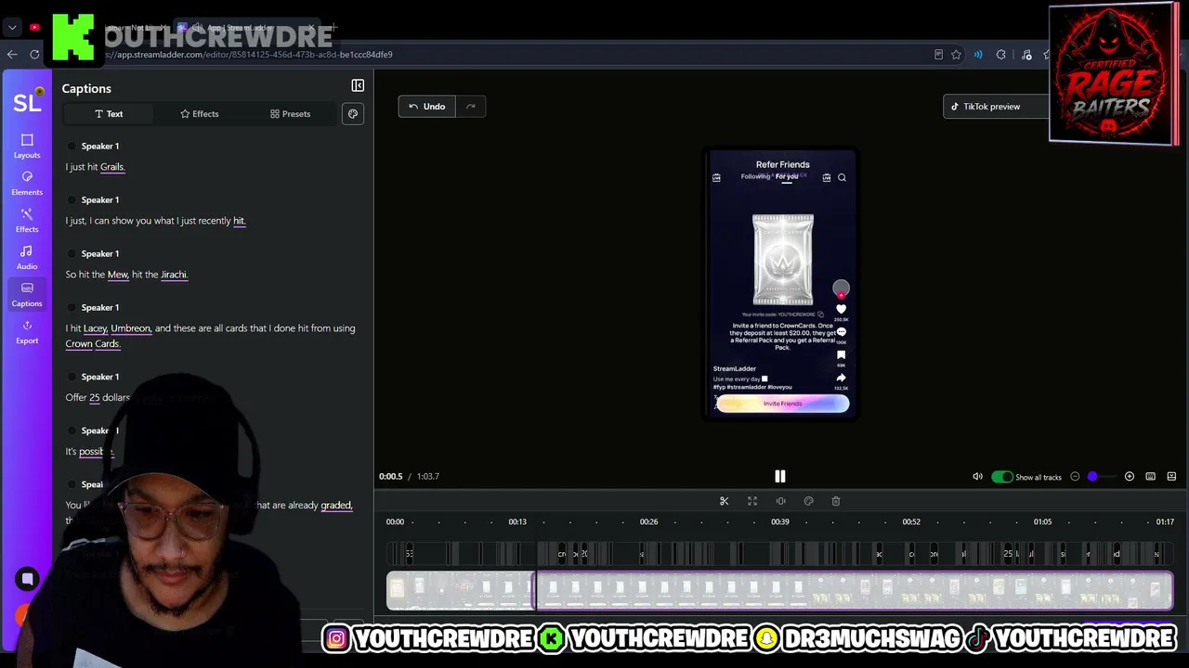Select the purple-outlined video clip in timeline
The width and height of the screenshot is (1189, 668).
point(853,591)
